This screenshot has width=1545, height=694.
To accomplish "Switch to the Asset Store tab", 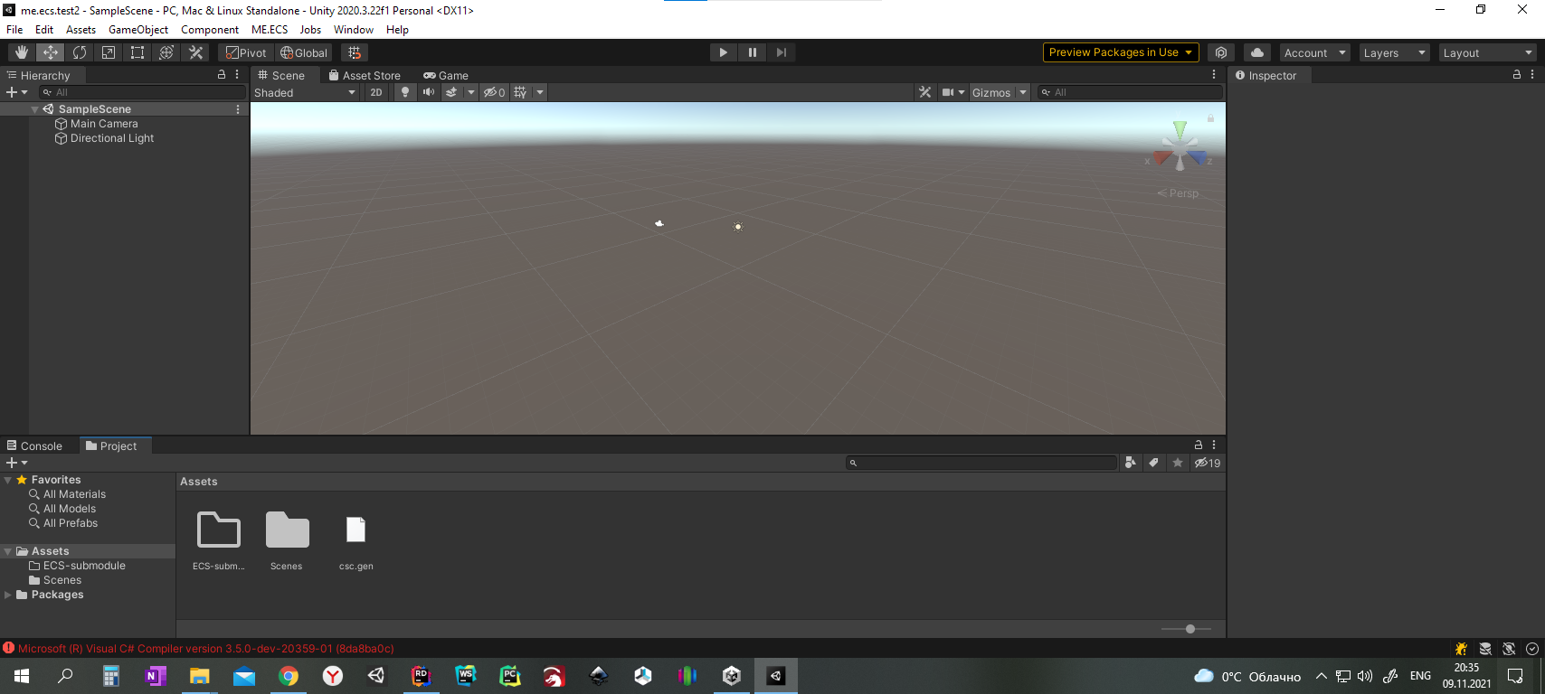I will (365, 76).
